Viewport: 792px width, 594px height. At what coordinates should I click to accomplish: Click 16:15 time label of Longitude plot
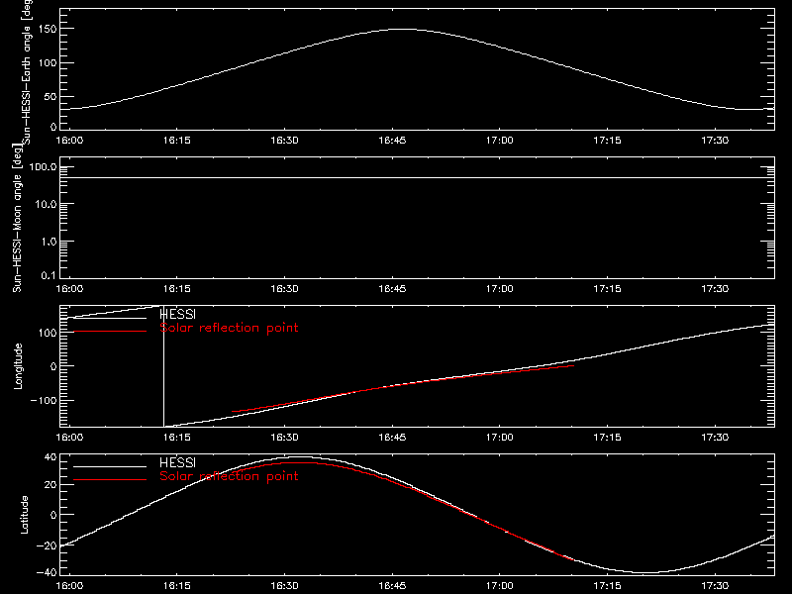click(x=177, y=438)
